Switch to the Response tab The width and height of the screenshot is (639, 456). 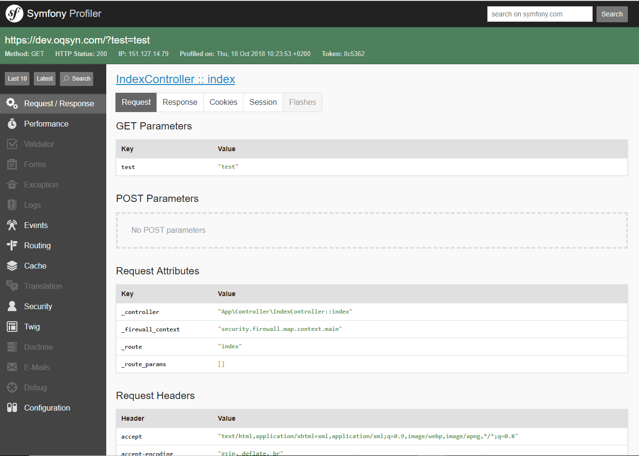coord(180,102)
